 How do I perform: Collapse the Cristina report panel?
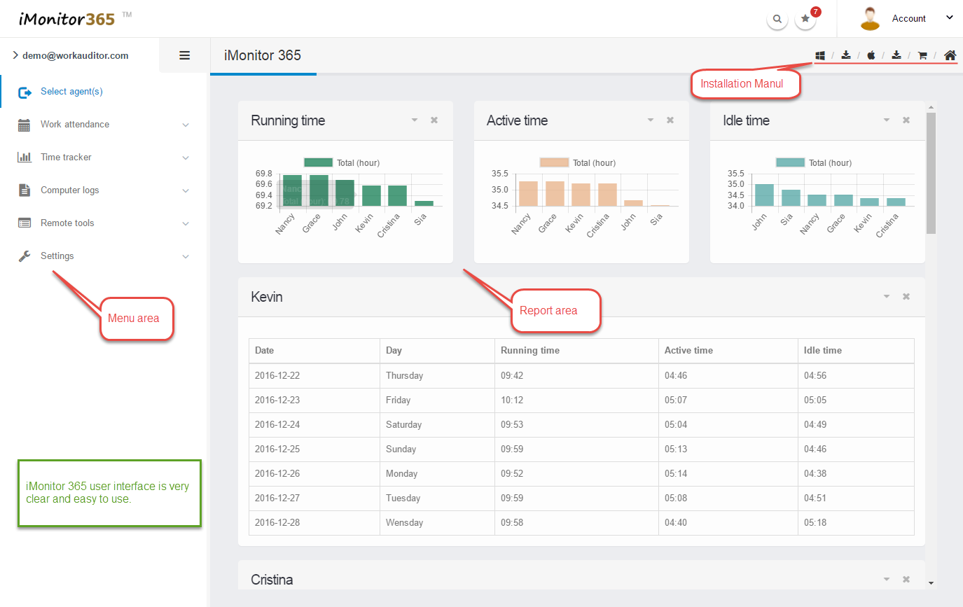[887, 580]
